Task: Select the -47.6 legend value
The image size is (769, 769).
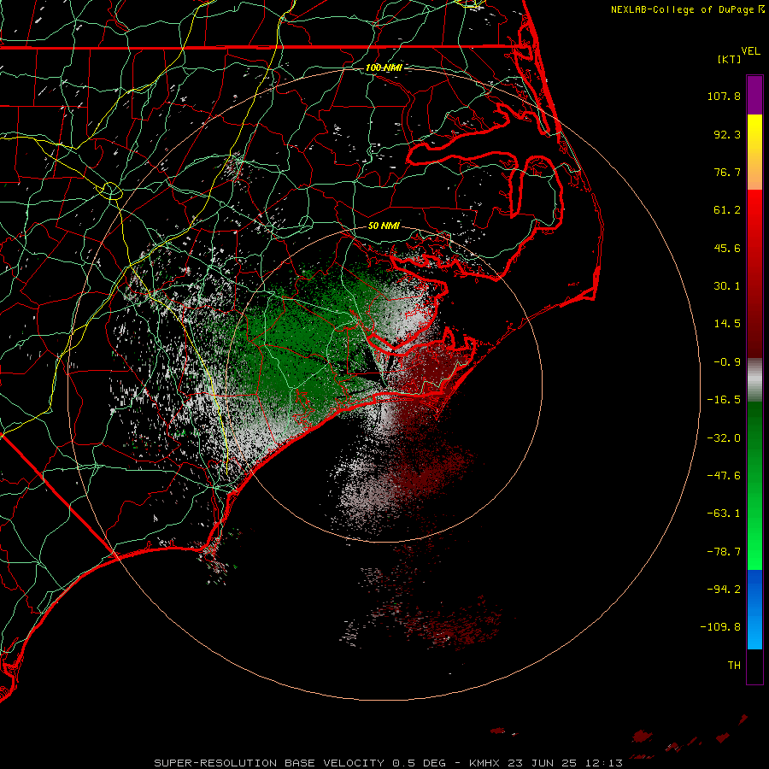Action: (x=724, y=476)
